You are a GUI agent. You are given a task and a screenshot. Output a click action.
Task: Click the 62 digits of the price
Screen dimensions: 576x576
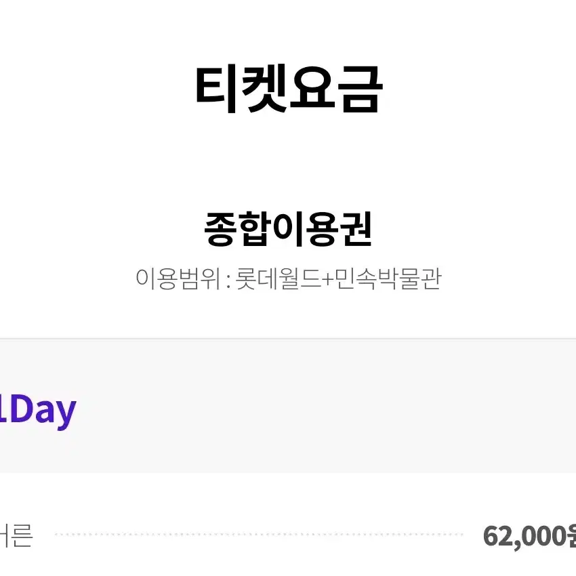tap(497, 535)
